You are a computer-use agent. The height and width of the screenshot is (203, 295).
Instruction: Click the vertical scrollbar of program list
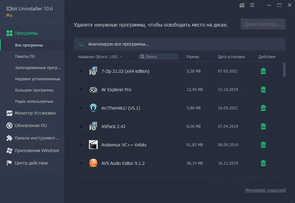click(284, 69)
